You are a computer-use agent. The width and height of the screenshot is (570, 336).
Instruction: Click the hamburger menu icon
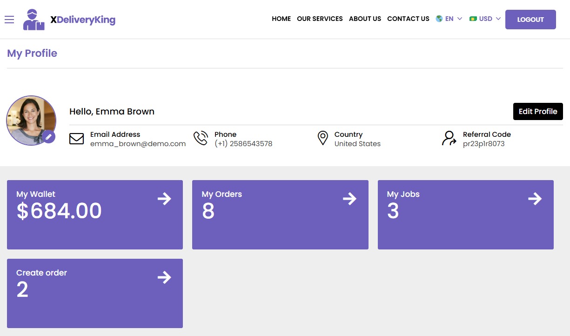click(x=9, y=20)
